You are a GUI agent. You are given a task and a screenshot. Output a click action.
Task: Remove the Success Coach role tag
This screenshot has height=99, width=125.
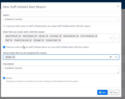click(60, 40)
